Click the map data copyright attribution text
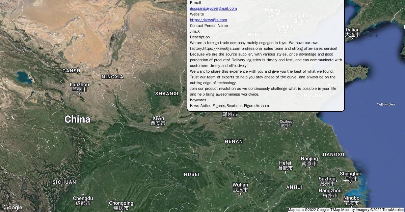 click(x=346, y=210)
